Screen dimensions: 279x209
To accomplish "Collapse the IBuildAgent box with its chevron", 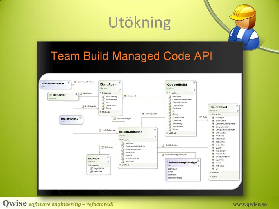I will tap(120, 82).
